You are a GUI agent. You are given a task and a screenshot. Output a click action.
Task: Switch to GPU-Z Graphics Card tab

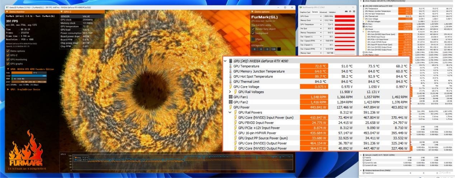(x=305, y=12)
